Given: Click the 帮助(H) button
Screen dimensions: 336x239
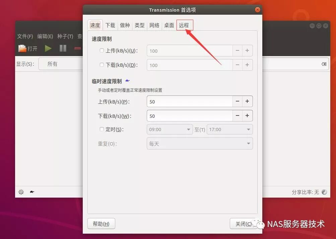Looking at the screenshot, I should pos(101,224).
